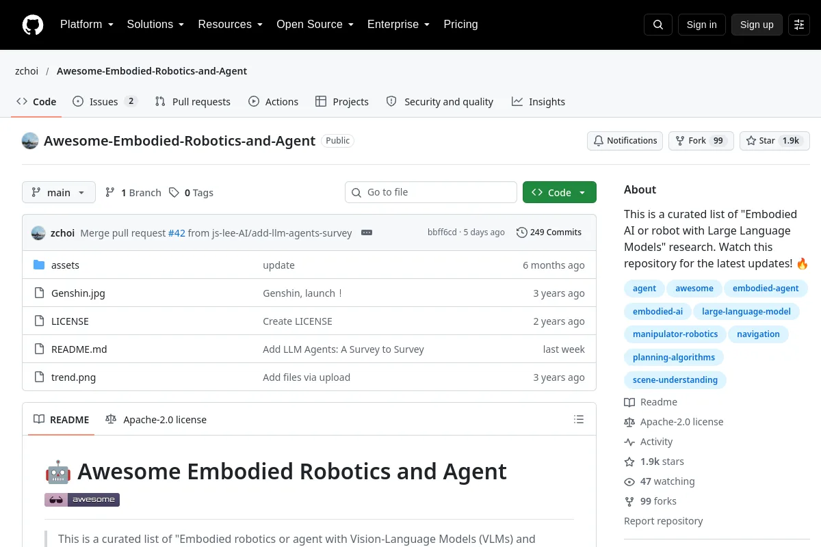Open the appearance settings icon in header

[799, 25]
